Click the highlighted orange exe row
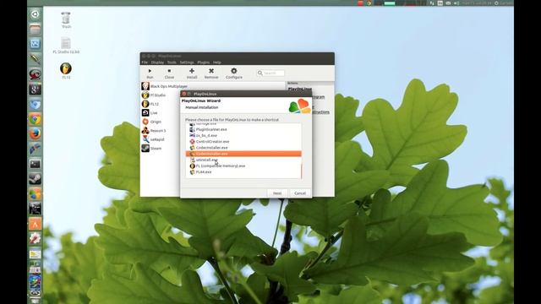The height and width of the screenshot is (304, 541). (x=243, y=154)
